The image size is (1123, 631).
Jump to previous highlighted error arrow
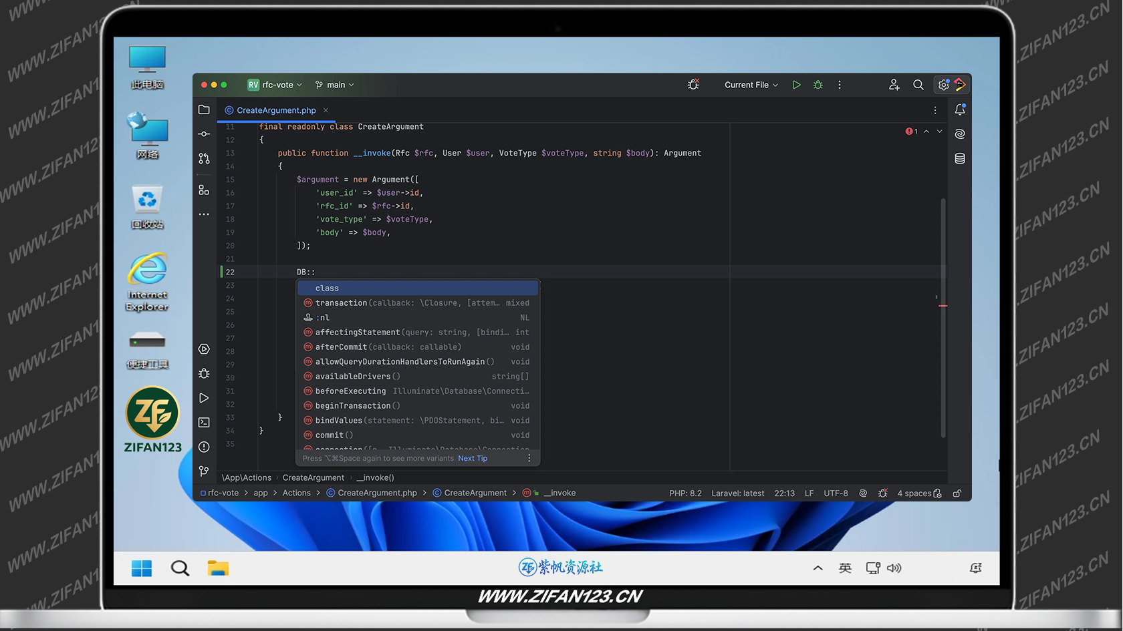coord(926,132)
